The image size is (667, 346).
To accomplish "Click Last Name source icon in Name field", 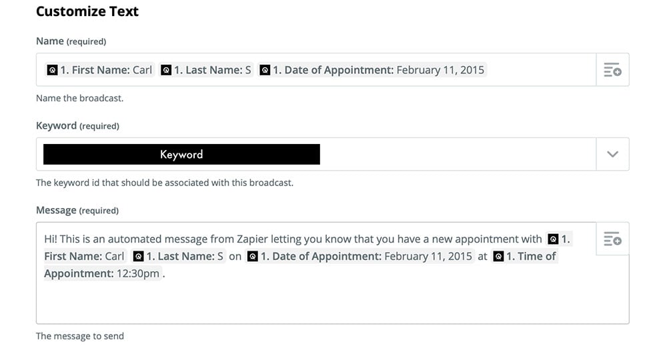I will 166,70.
